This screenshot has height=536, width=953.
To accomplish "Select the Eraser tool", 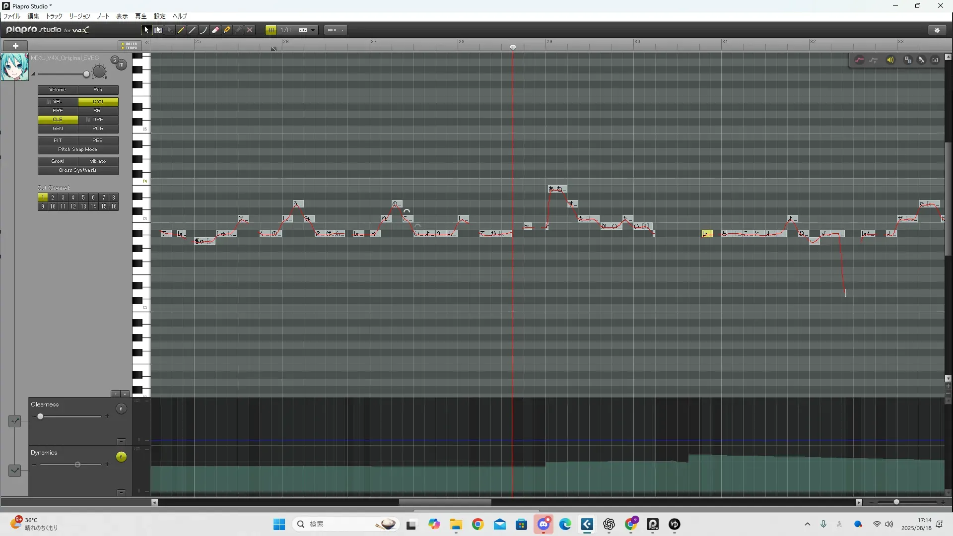I will pyautogui.click(x=215, y=30).
